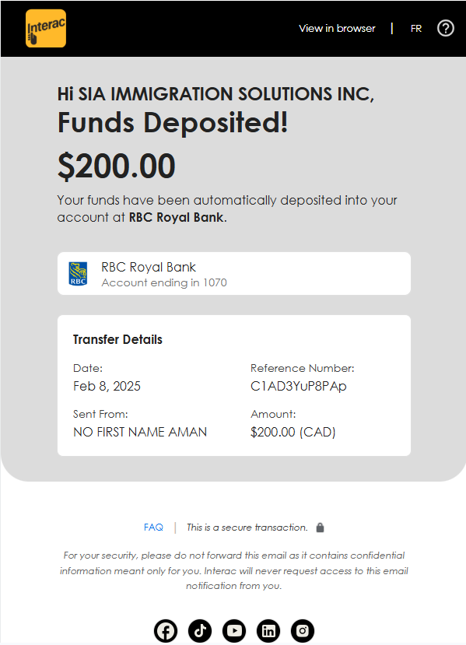Click the secure transaction padlock icon
Viewport: 466px width, 645px height.
[320, 528]
